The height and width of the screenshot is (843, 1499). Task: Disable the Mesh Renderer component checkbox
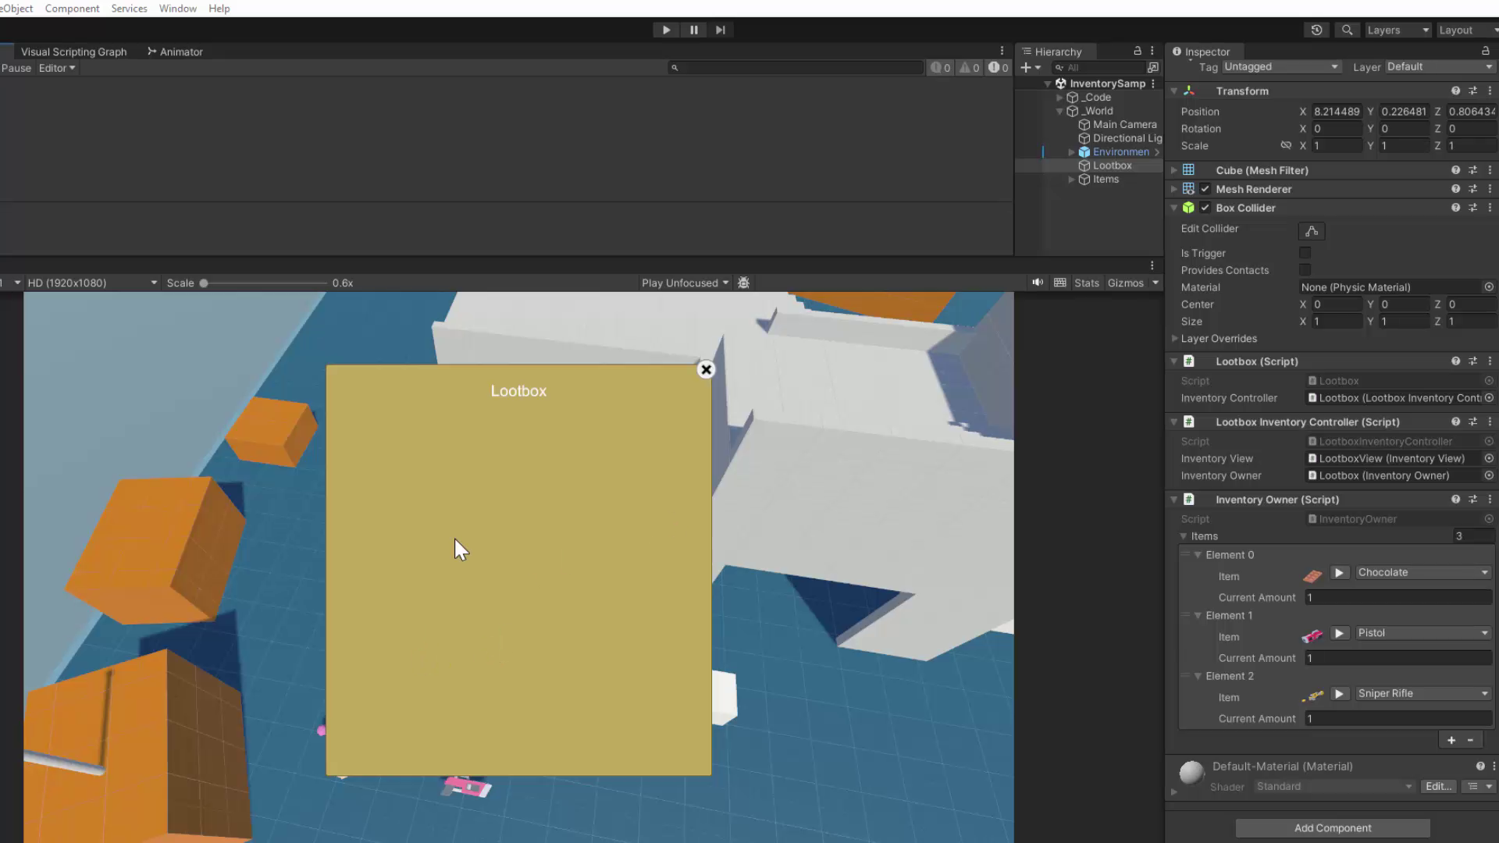point(1205,189)
